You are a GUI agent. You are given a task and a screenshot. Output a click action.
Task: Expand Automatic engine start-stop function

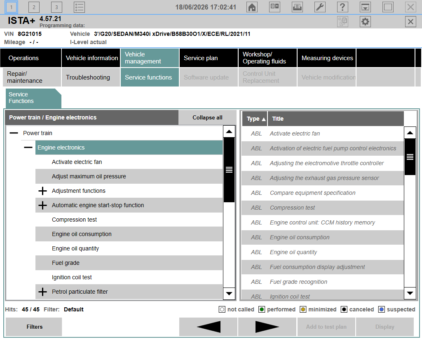42,205
